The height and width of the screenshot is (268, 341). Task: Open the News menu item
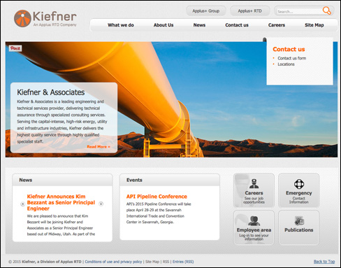(x=199, y=25)
